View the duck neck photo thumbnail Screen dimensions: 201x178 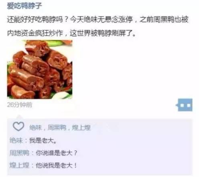40,70
